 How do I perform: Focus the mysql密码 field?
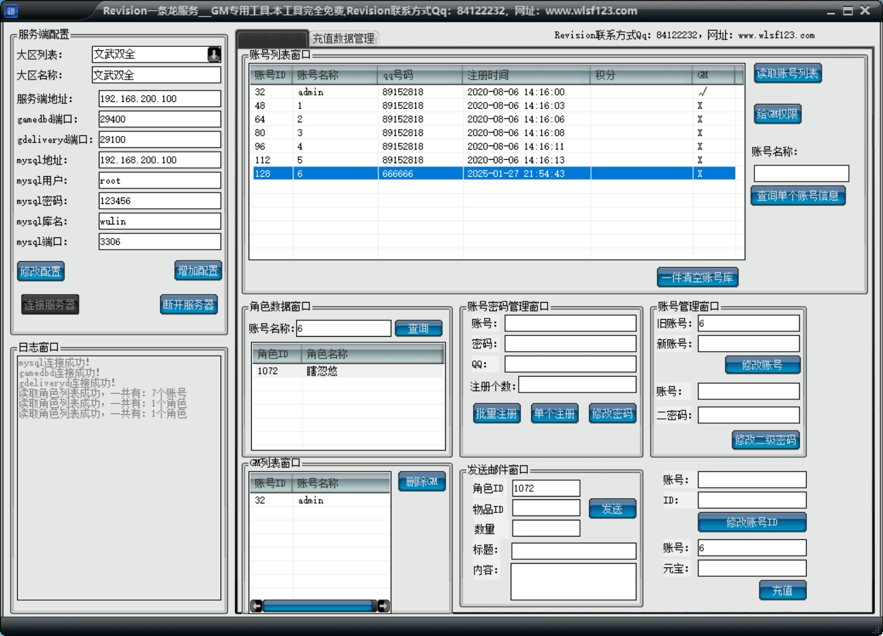point(160,201)
